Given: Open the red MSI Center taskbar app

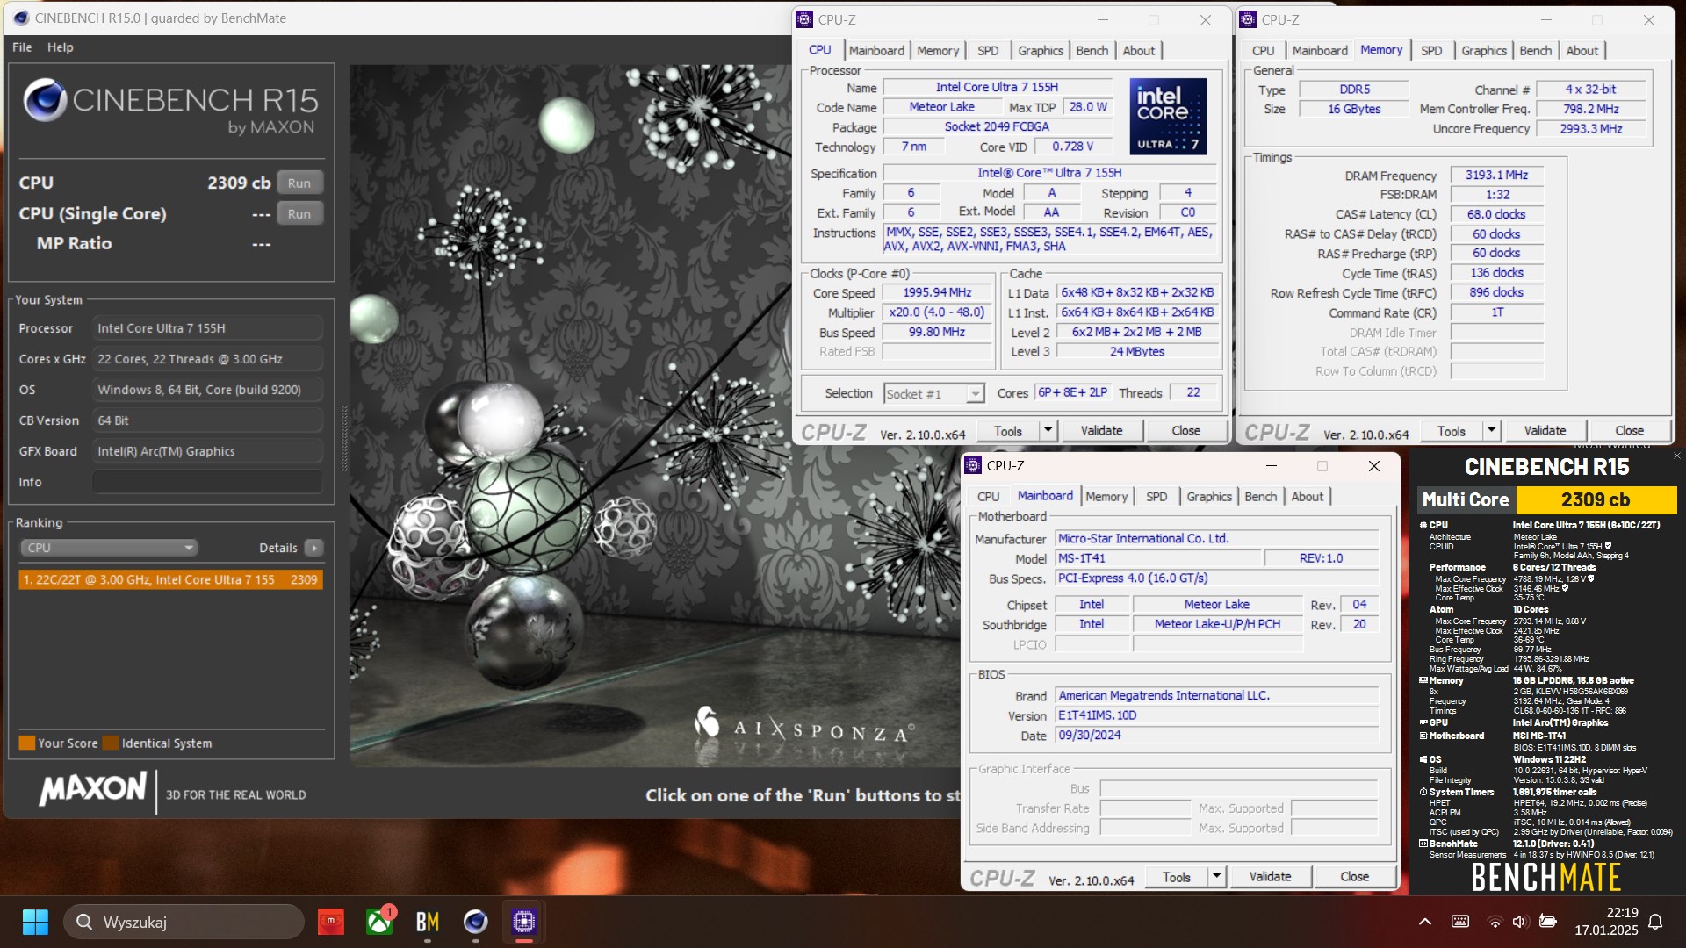Looking at the screenshot, I should click(x=330, y=922).
